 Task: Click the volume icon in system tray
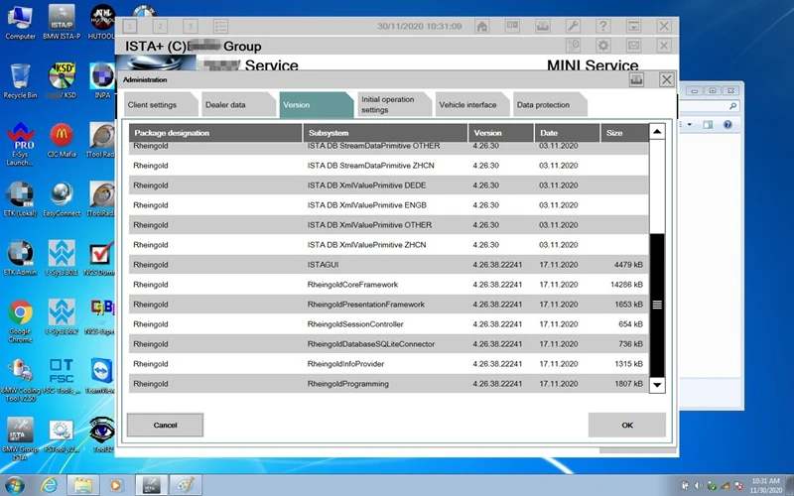point(699,486)
